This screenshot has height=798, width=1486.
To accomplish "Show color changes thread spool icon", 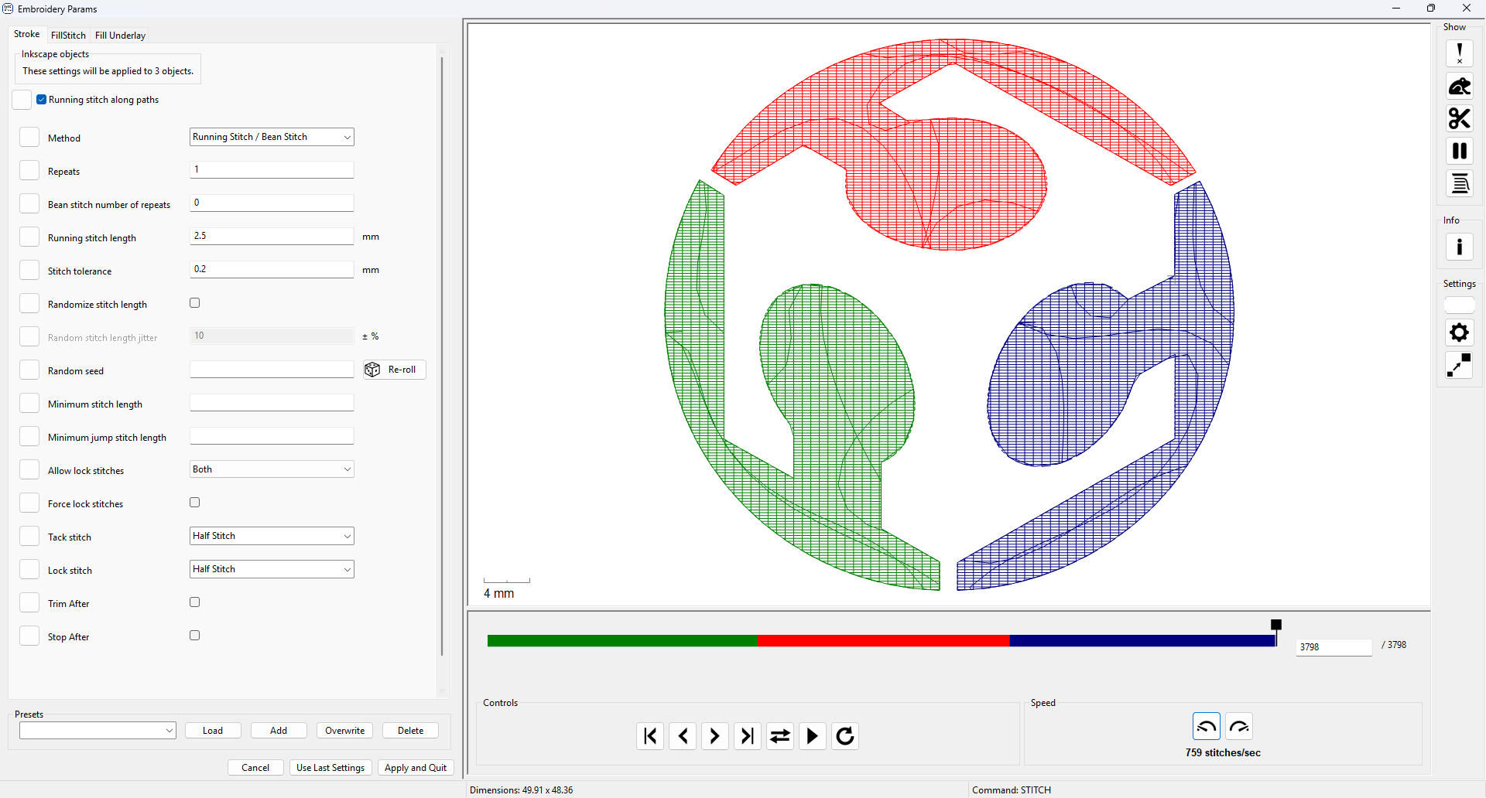I will (x=1459, y=183).
